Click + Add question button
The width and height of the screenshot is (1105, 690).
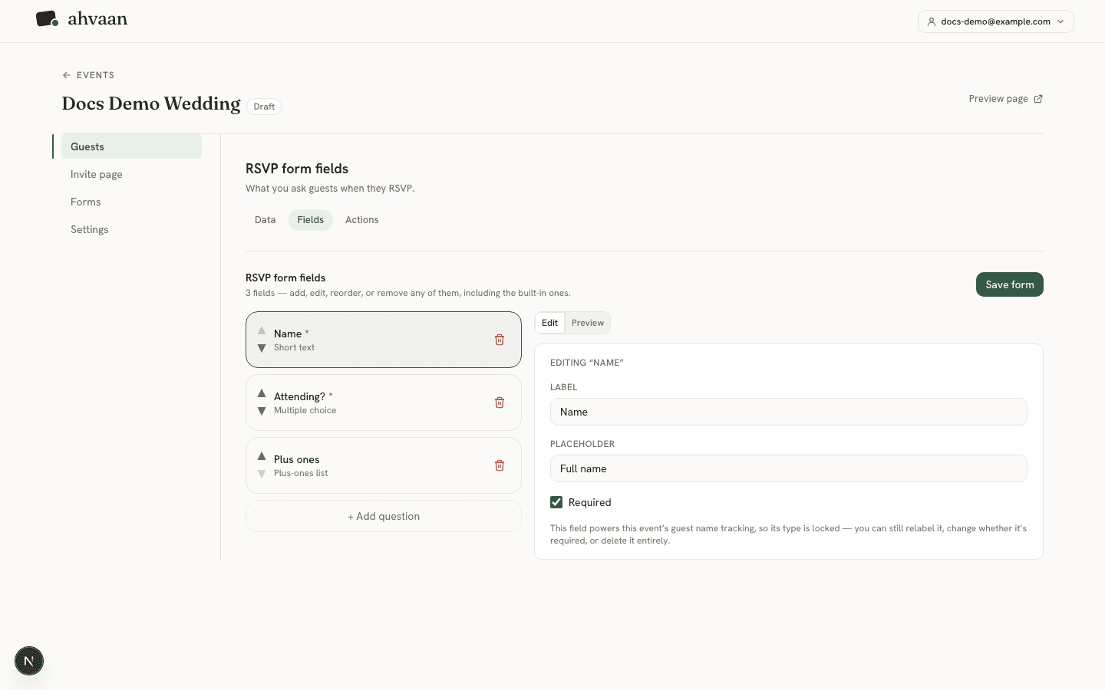384,516
